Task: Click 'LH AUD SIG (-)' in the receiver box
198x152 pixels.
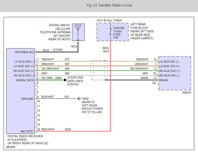Action: (24, 61)
